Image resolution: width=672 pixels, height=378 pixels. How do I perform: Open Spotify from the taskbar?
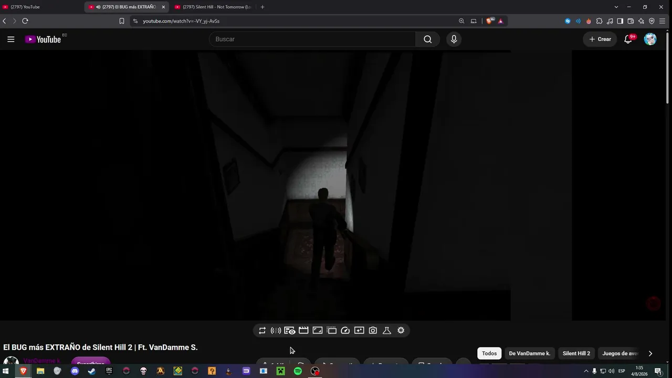pyautogui.click(x=298, y=371)
